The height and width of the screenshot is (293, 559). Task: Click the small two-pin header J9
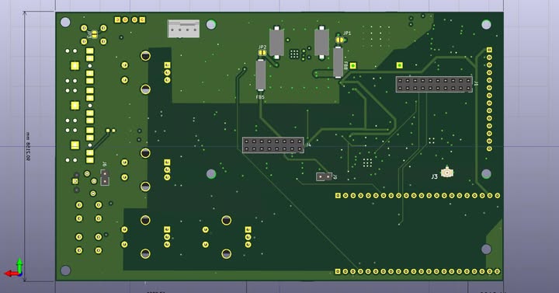(x=324, y=176)
